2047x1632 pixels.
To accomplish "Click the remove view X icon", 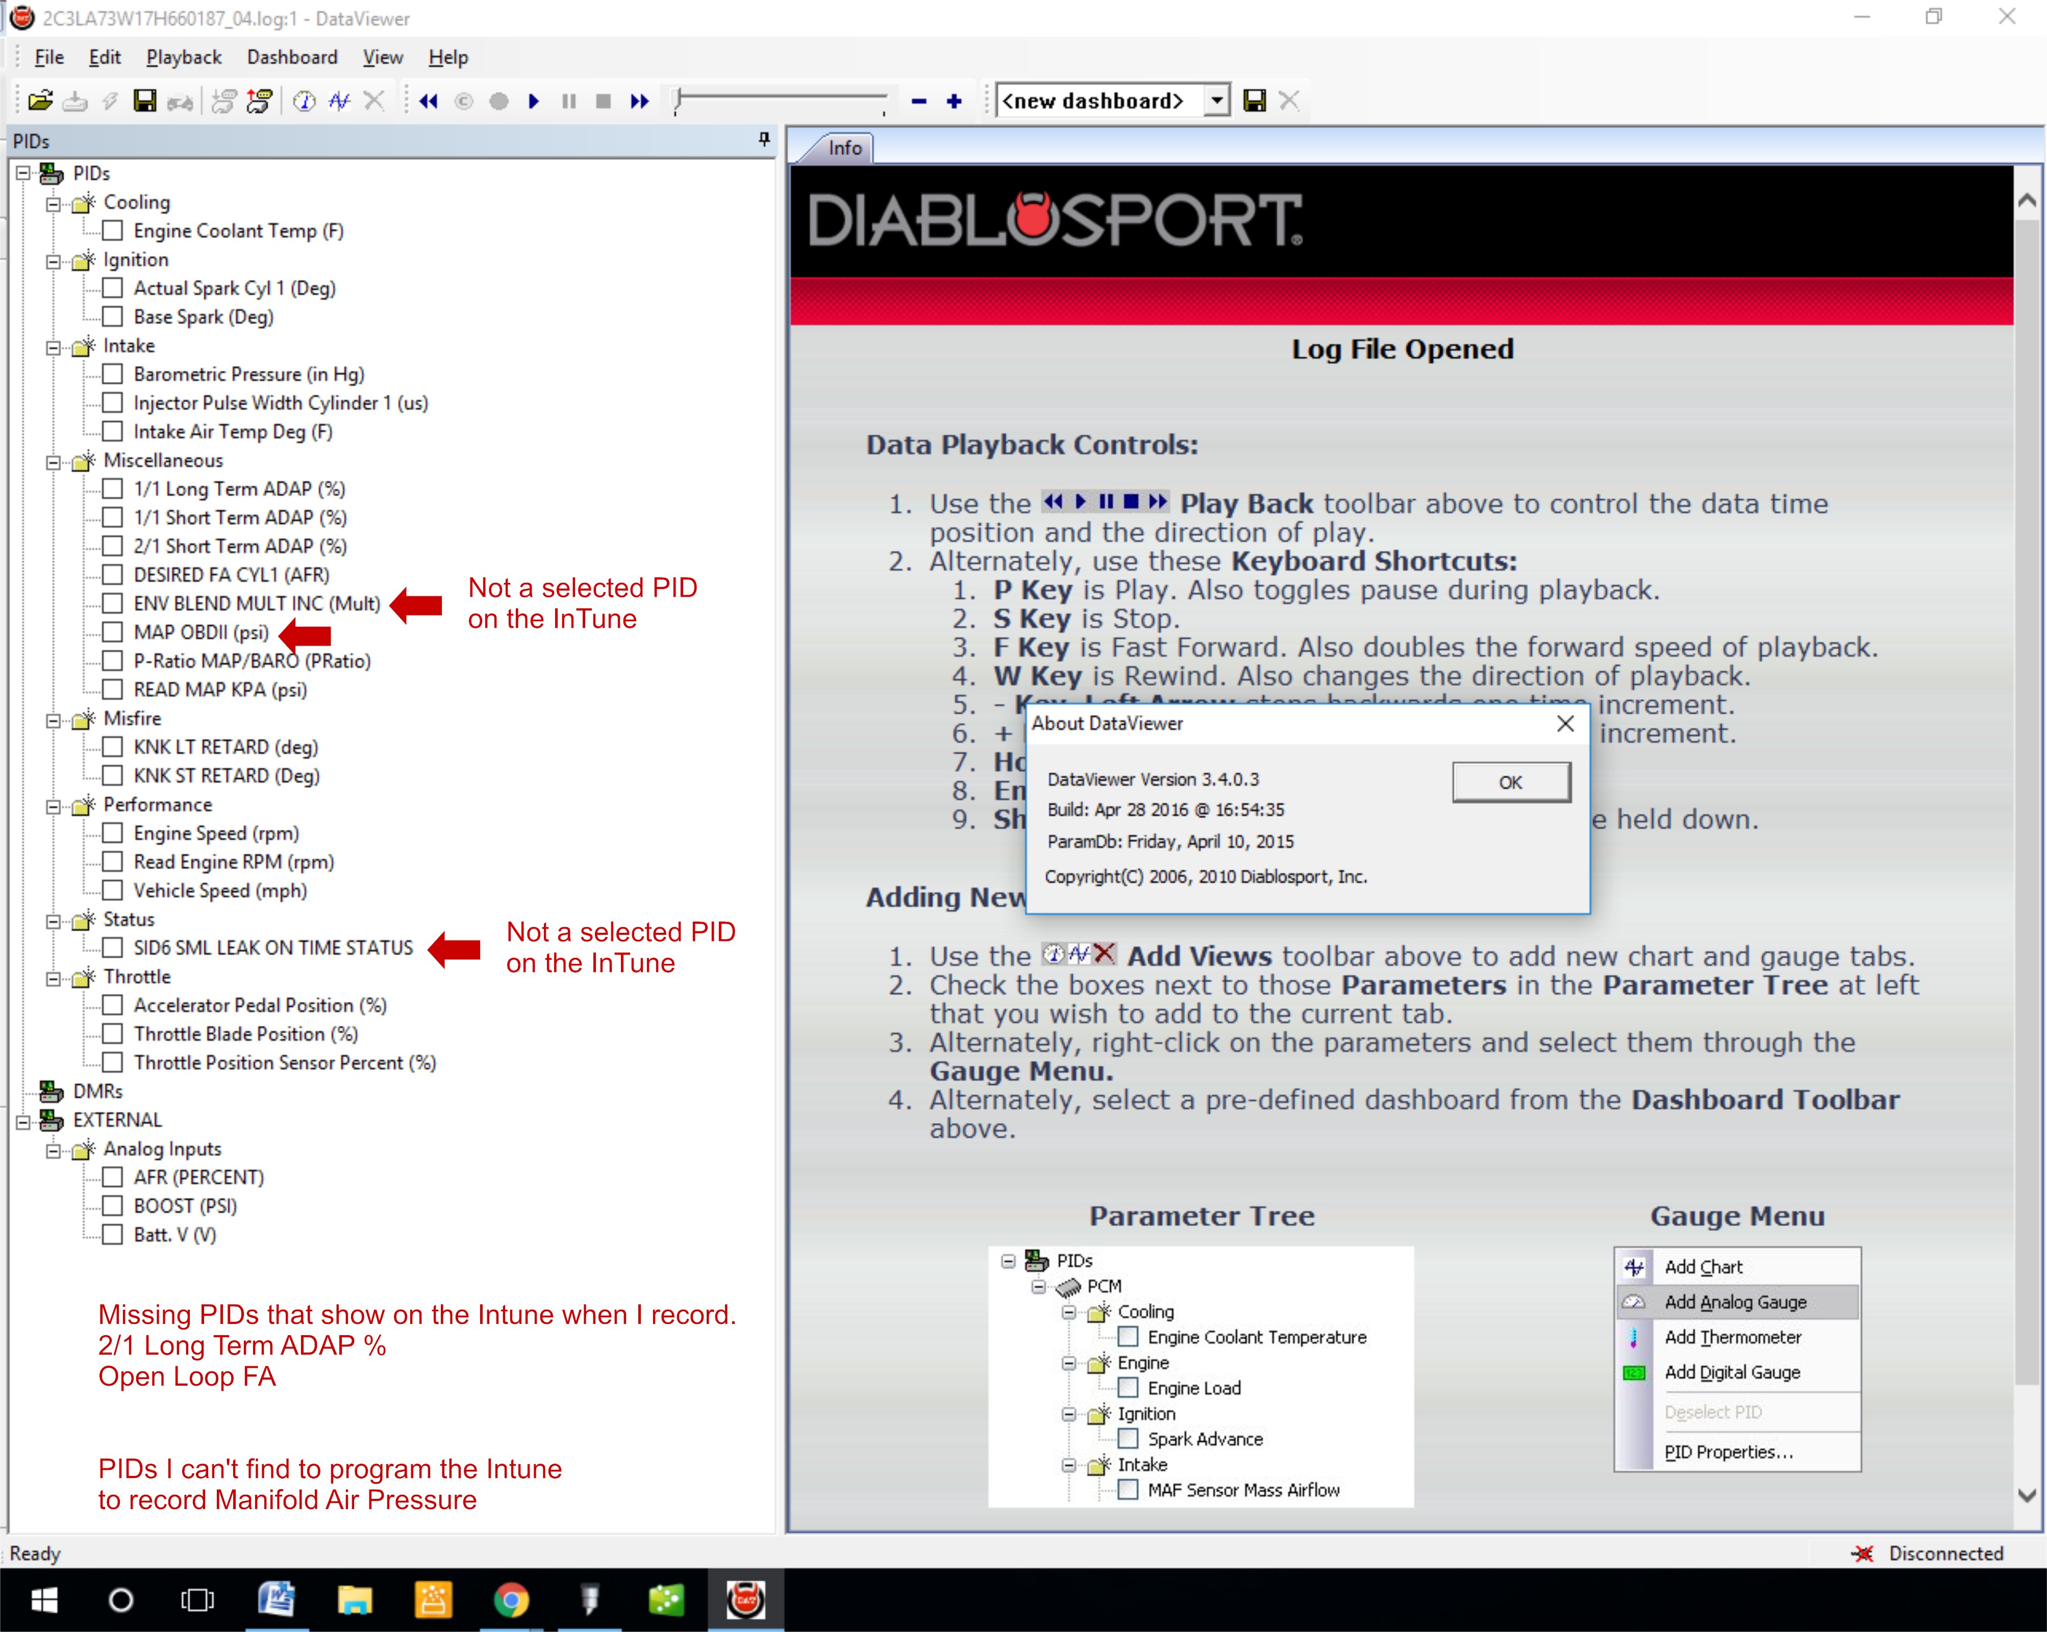I will point(374,100).
